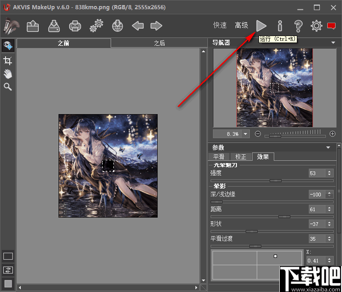Switch to 快速 (Express) mode

click(x=220, y=25)
